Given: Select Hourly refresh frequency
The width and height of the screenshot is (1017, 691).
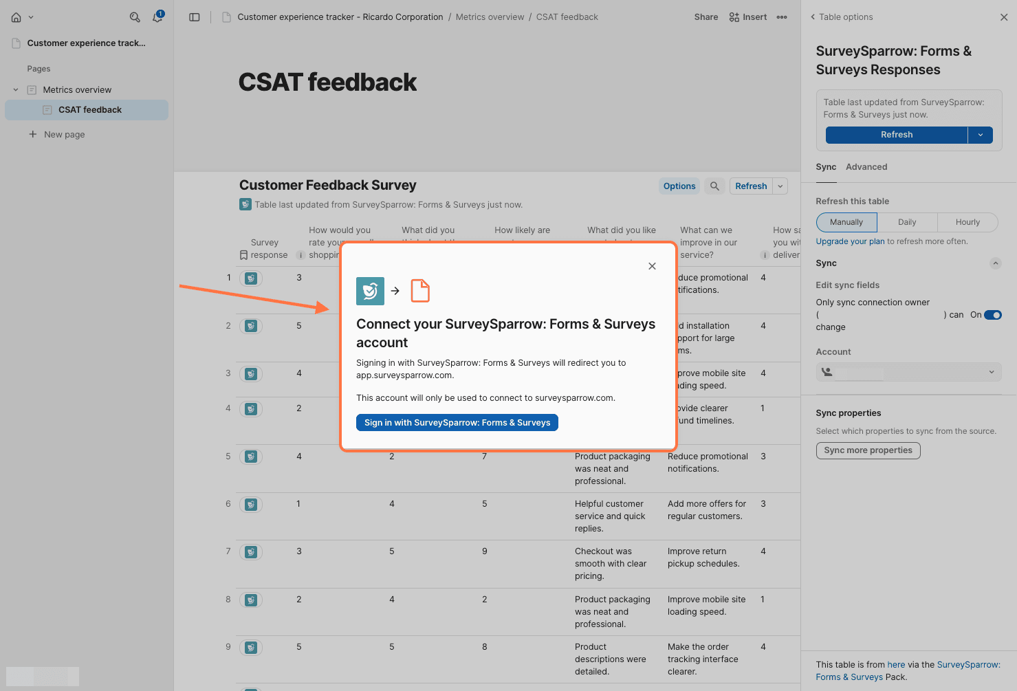Looking at the screenshot, I should (x=967, y=222).
